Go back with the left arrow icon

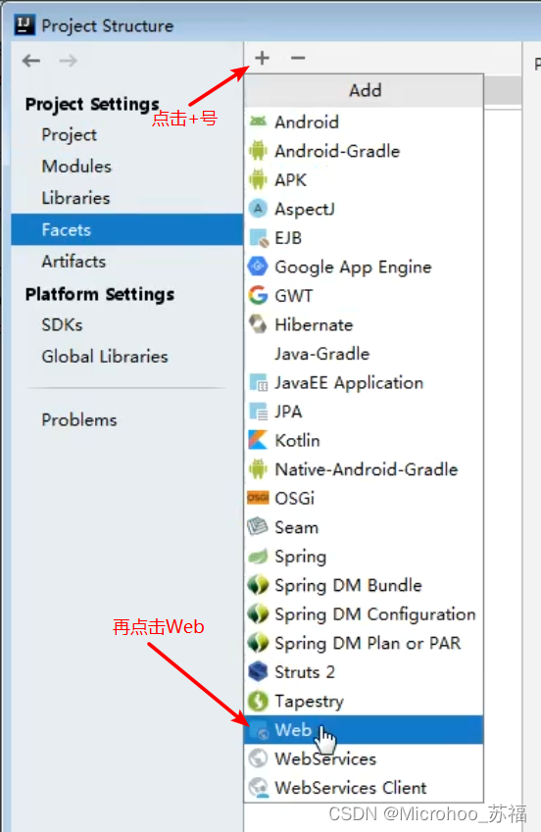point(31,61)
